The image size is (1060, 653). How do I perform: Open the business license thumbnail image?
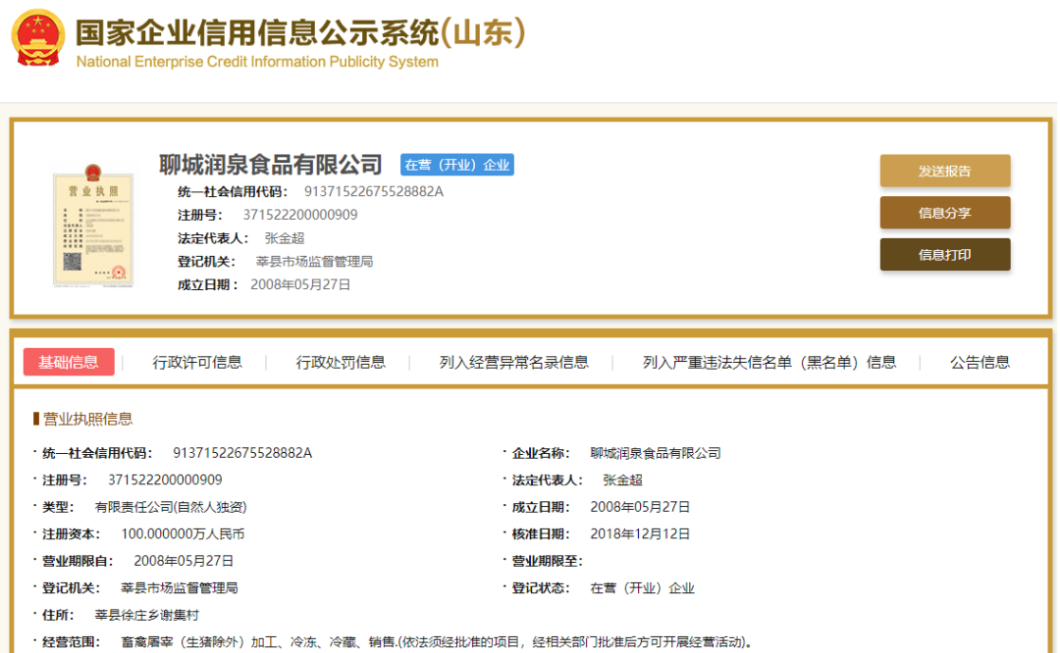click(x=93, y=226)
